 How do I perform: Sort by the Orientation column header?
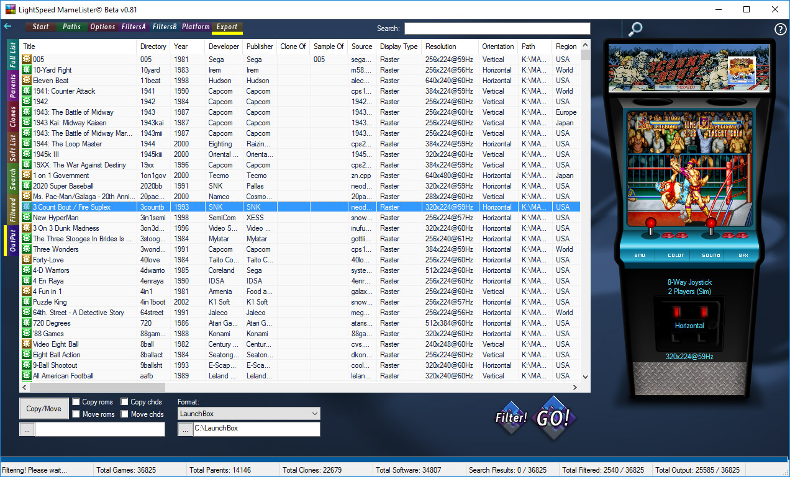click(498, 47)
